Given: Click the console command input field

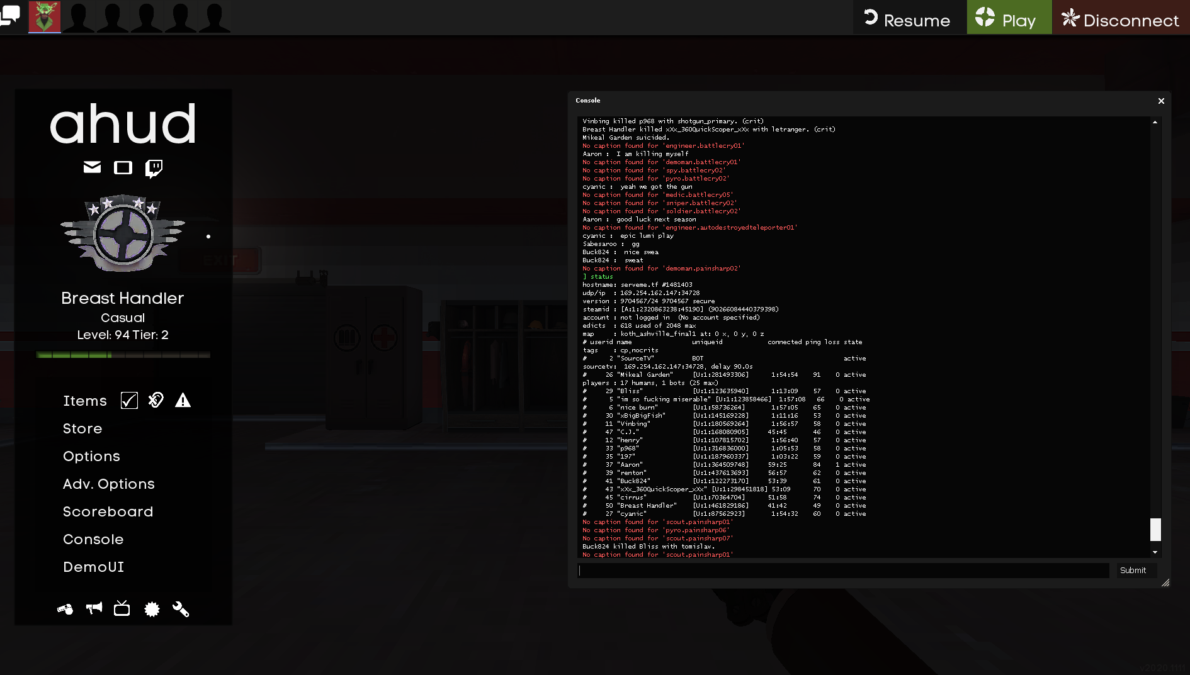Looking at the screenshot, I should (843, 571).
